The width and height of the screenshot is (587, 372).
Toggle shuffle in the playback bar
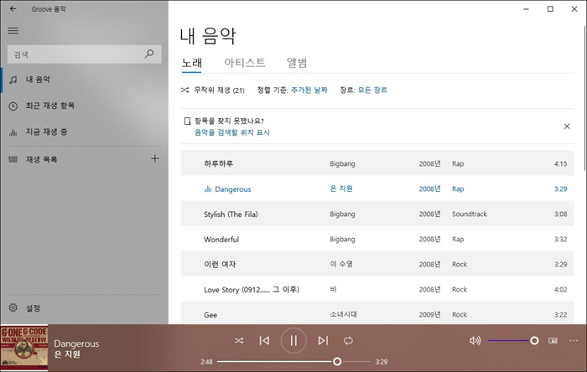click(x=239, y=341)
